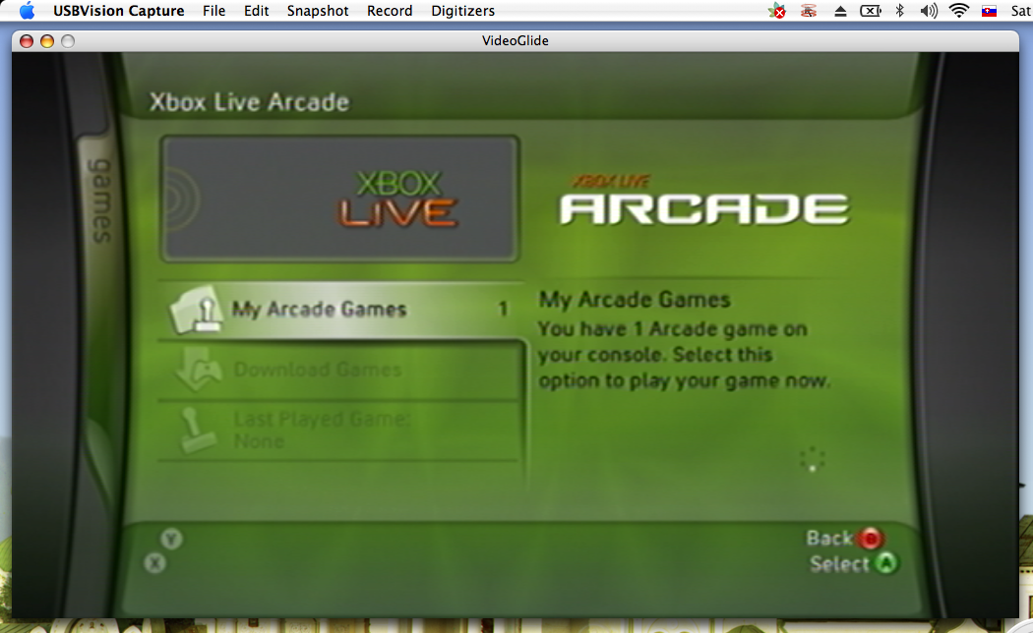Click the count 1 in the My Arcade Games row
1033x633 pixels.
tap(503, 310)
